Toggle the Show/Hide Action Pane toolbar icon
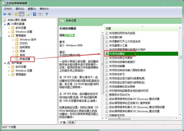184x131 pixels. [40, 14]
